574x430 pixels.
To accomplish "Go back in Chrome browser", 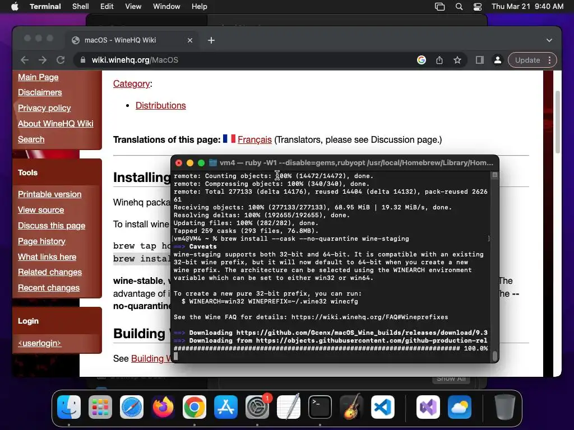I will [25, 60].
